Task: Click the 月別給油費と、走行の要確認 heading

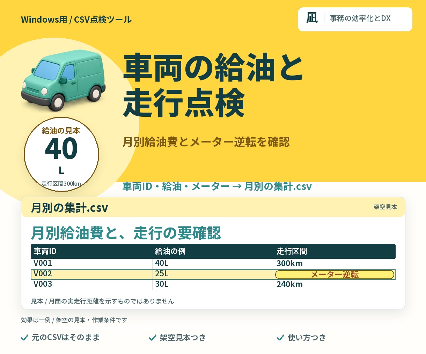Action: [126, 233]
